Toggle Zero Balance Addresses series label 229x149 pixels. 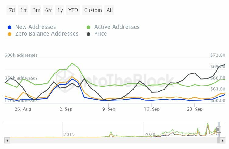tap(47, 34)
